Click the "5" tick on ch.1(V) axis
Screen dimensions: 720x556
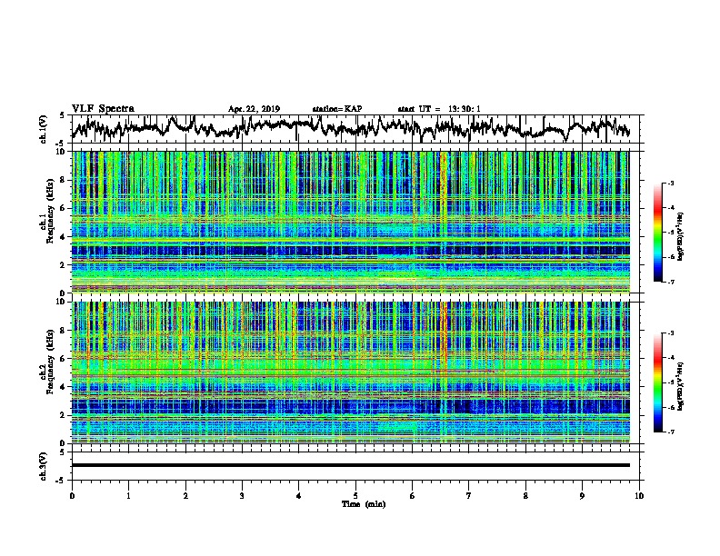[x=62, y=116]
